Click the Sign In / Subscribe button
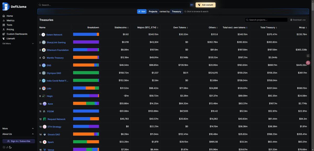Viewport: 314px width, 151px height. [18, 141]
